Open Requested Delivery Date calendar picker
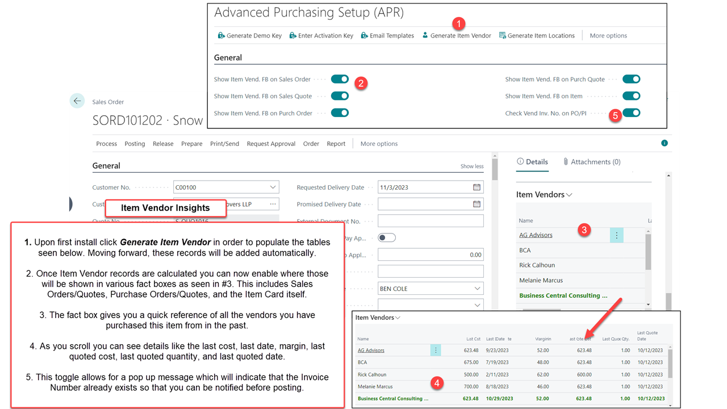This screenshot has height=409, width=727. click(x=477, y=187)
